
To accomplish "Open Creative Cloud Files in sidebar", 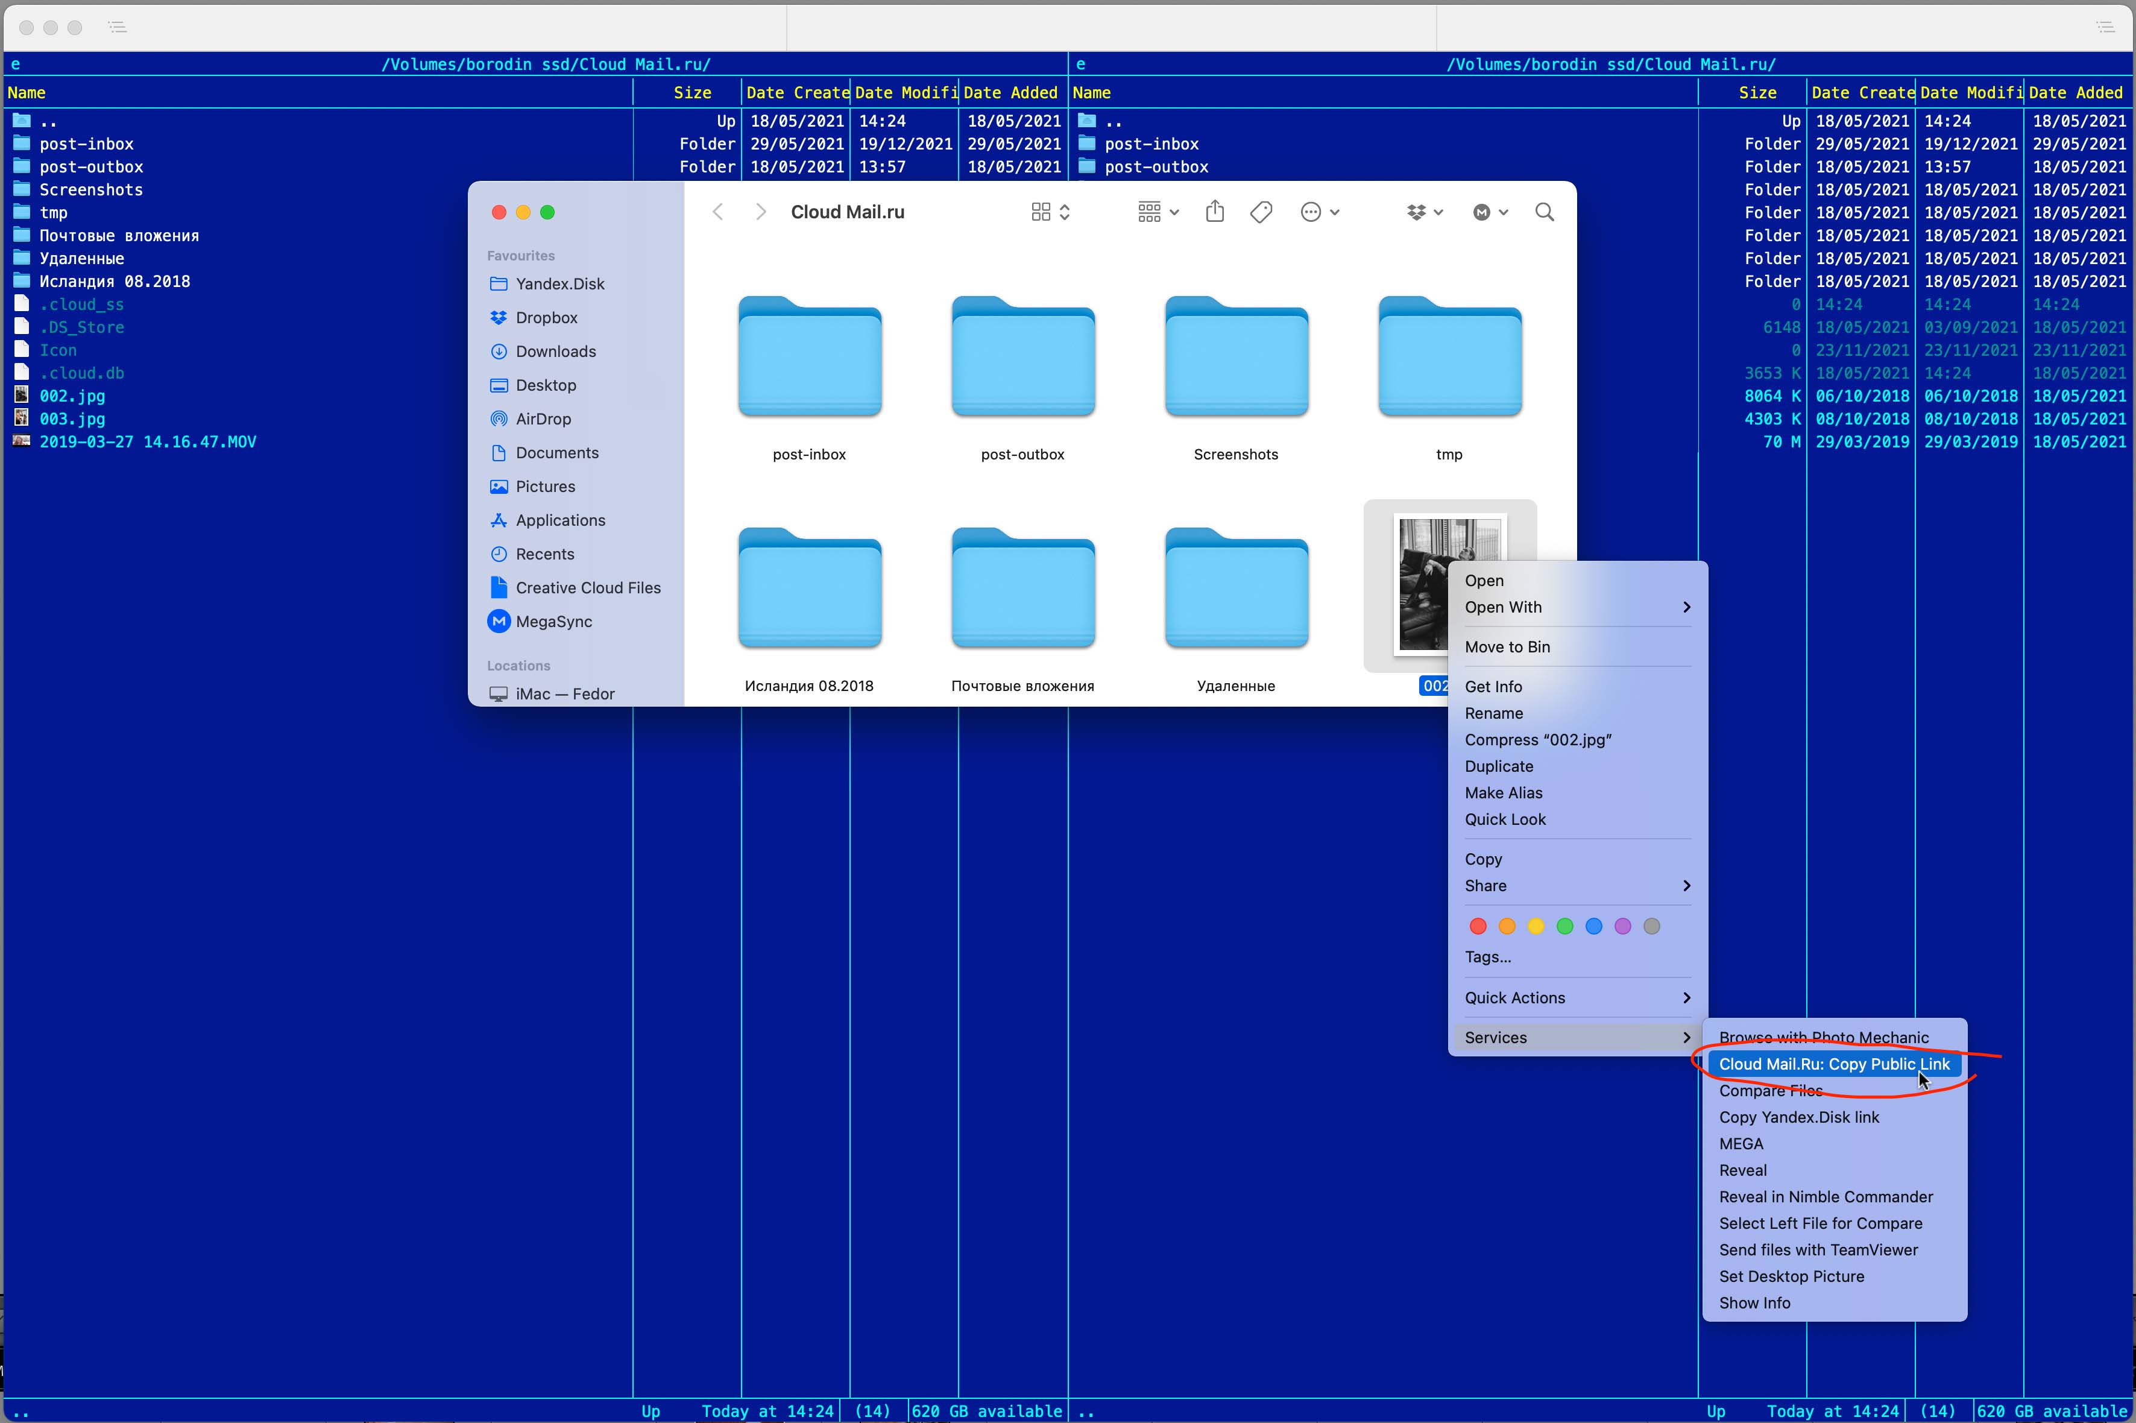I will pos(576,587).
